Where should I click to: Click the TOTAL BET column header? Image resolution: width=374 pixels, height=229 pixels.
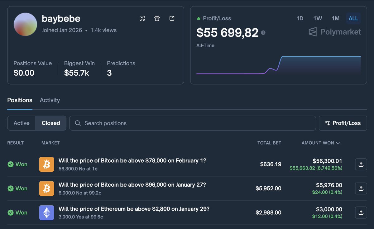[269, 143]
